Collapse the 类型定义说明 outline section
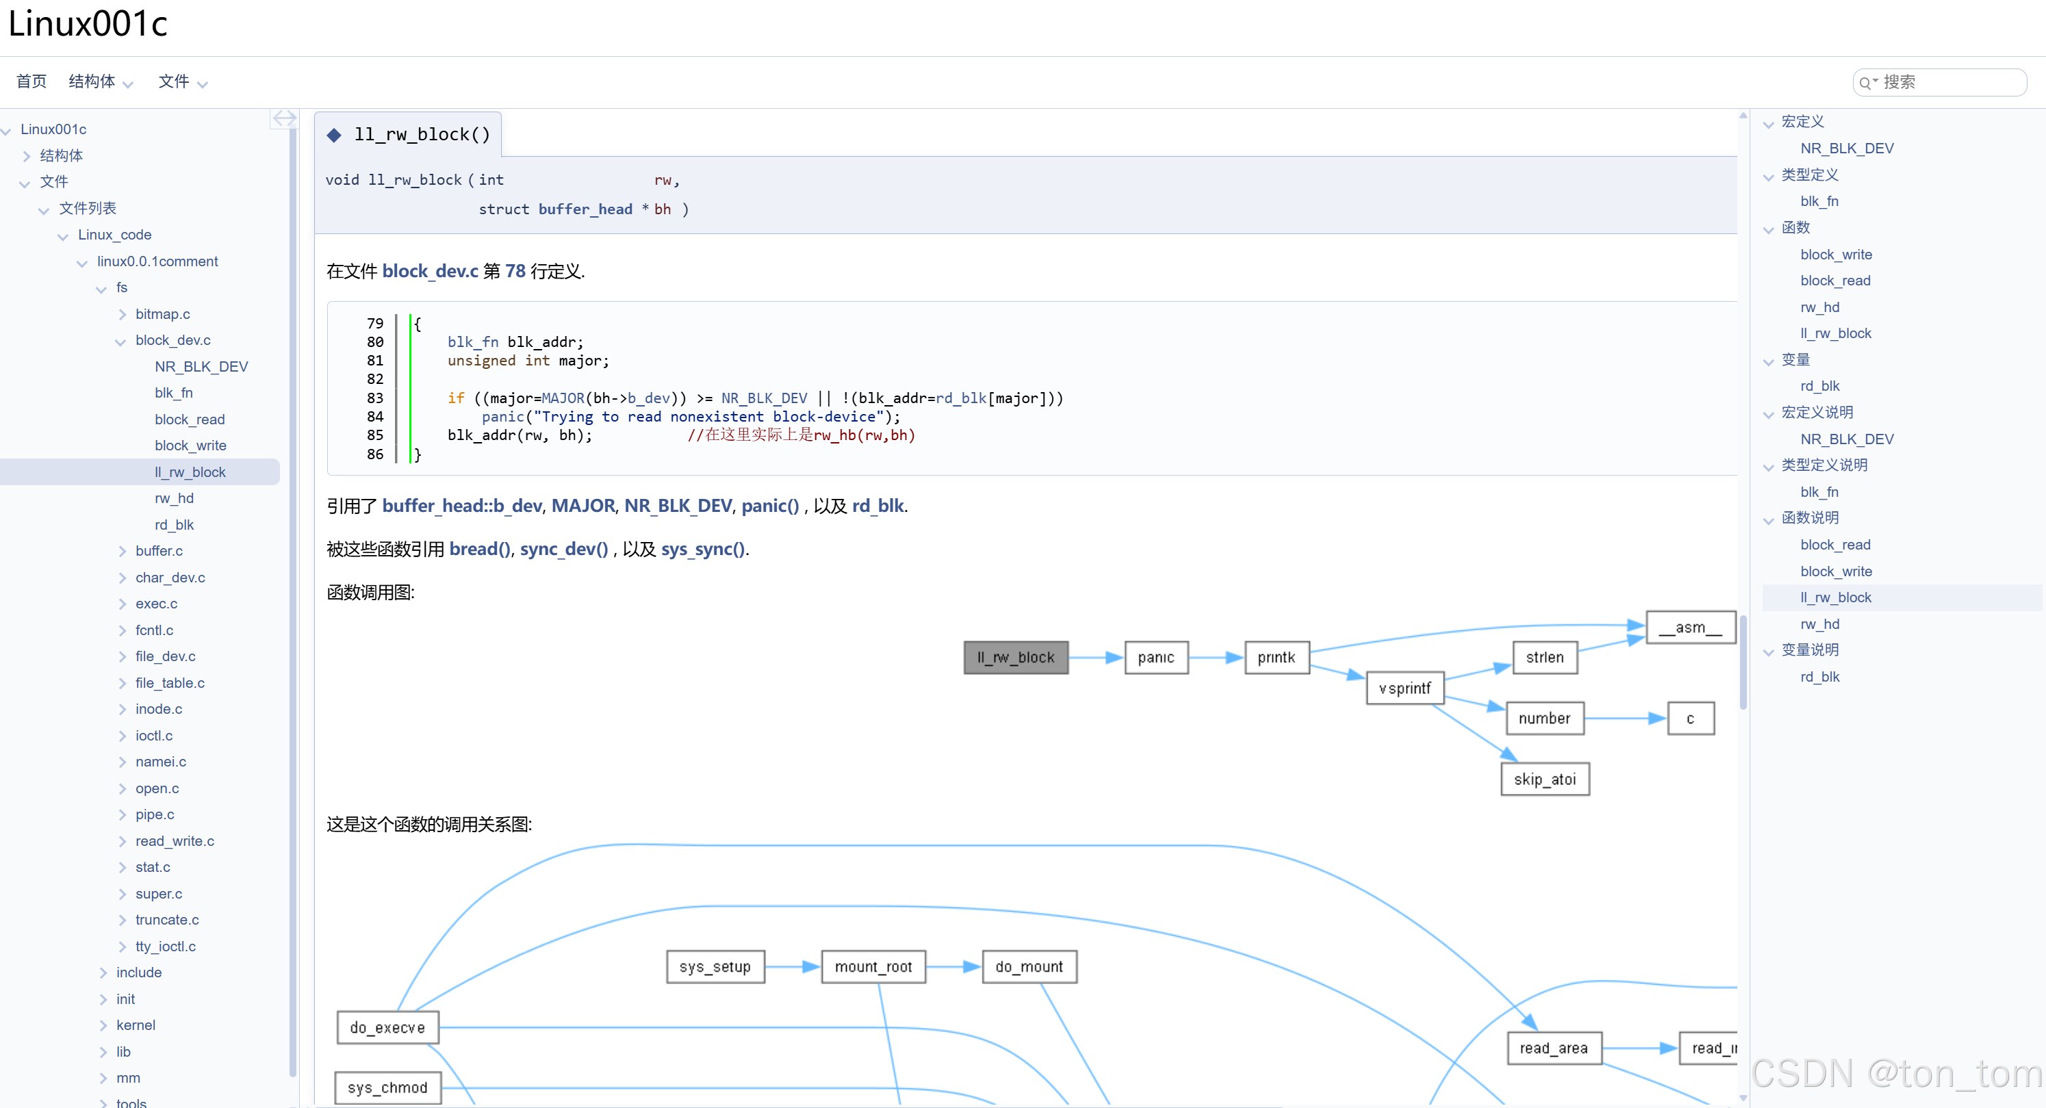 point(1769,467)
